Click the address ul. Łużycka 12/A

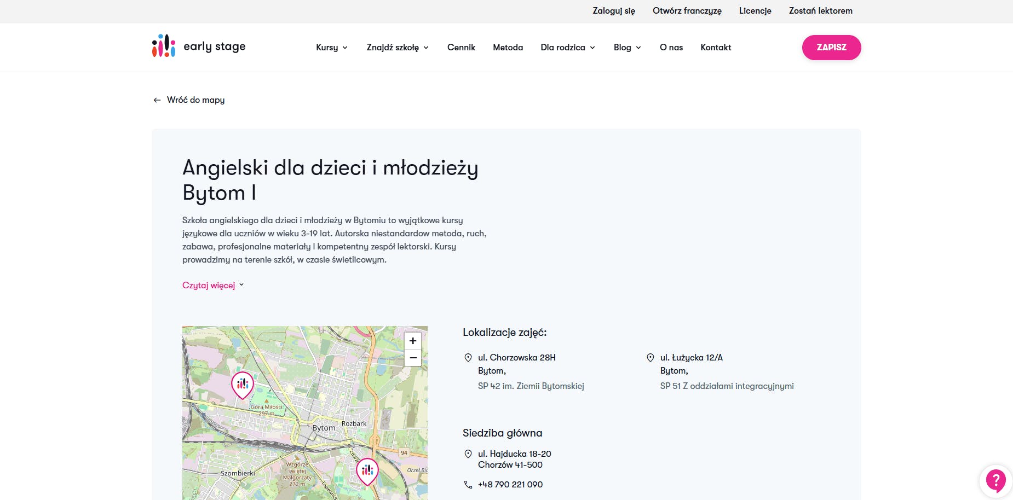692,358
